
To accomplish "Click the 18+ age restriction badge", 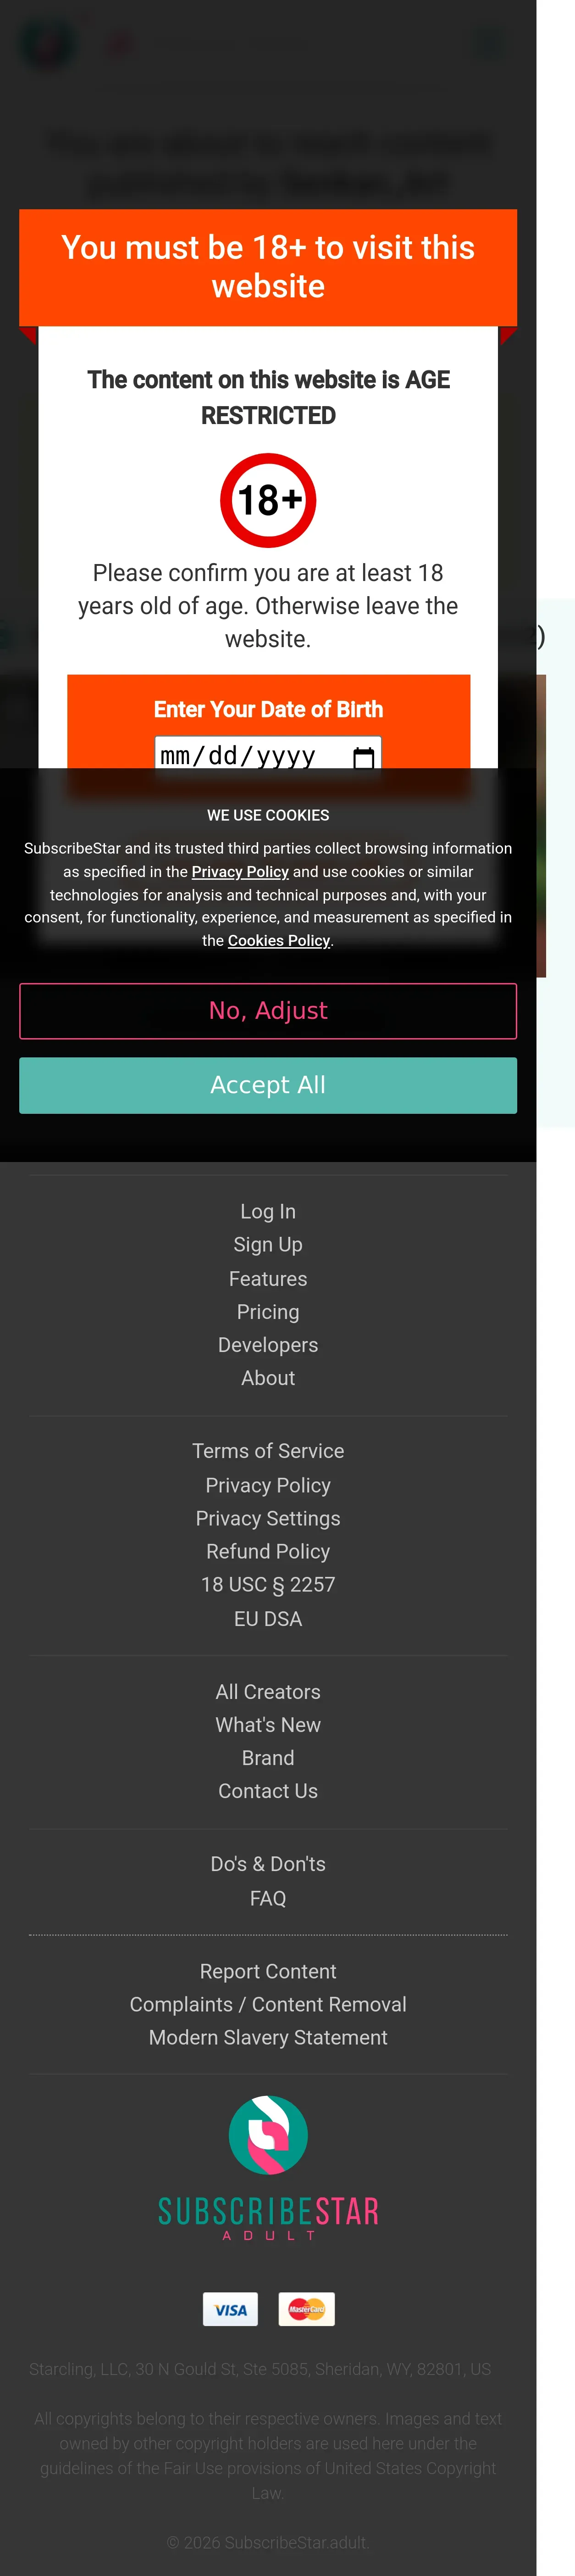I will coord(267,500).
